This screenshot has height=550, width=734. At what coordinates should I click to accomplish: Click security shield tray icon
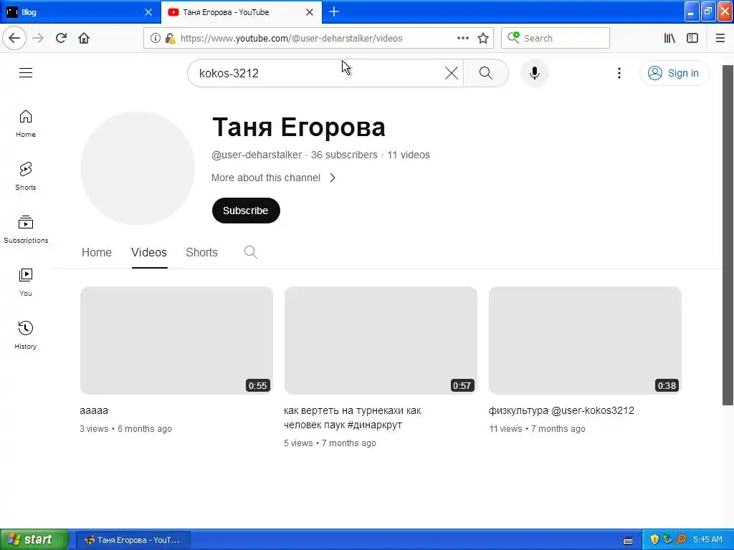pyautogui.click(x=654, y=539)
